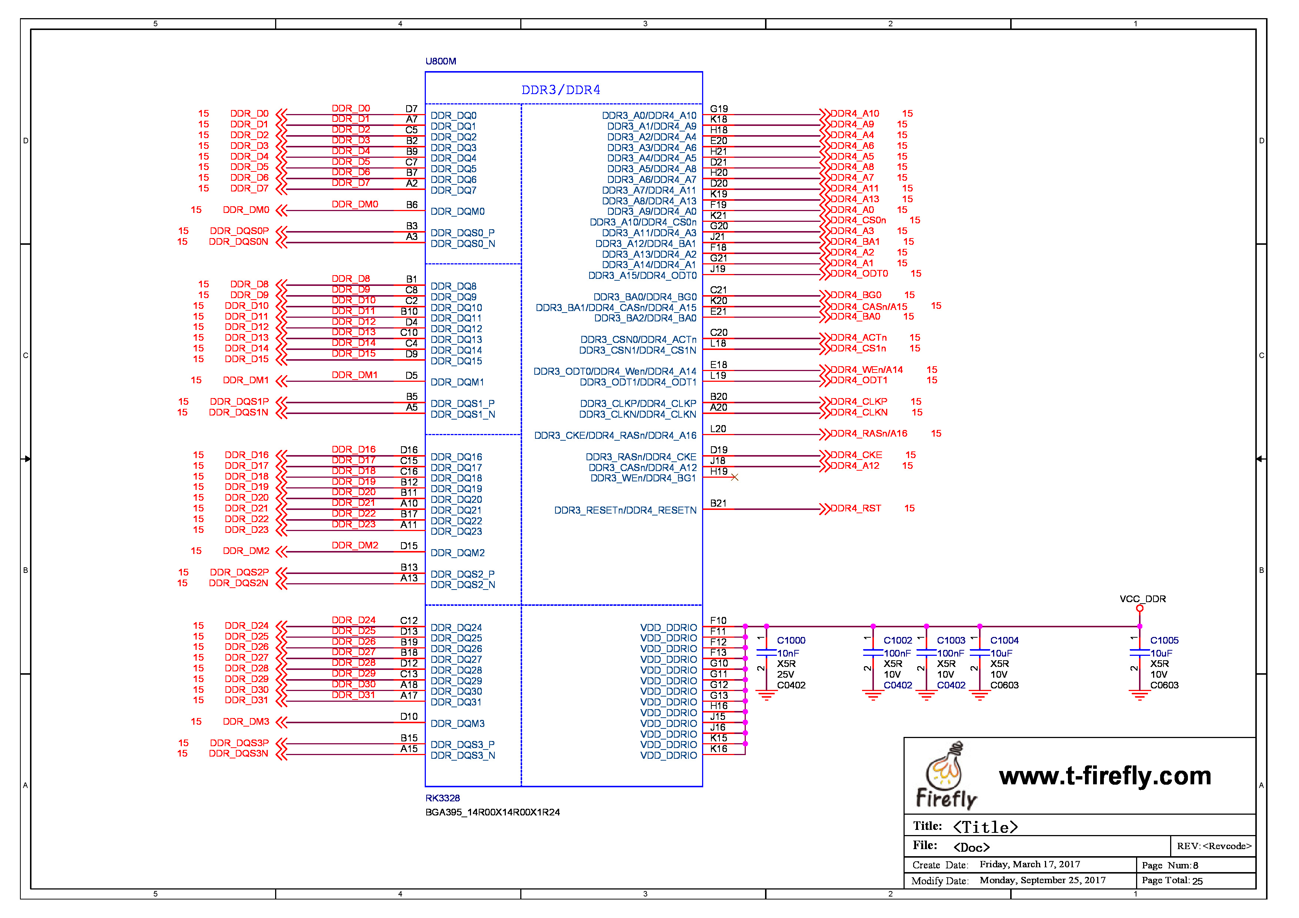
Task: Select the U800M reference designator
Action: (x=440, y=61)
